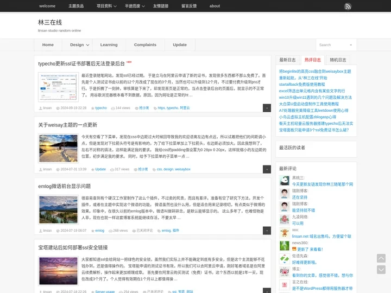
Task: Open sidebar link 宝塔面板只能申请3个ssl免费证书怎么破?
Action: pos(314,130)
